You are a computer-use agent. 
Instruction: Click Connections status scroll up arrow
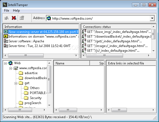click(x=153, y=27)
